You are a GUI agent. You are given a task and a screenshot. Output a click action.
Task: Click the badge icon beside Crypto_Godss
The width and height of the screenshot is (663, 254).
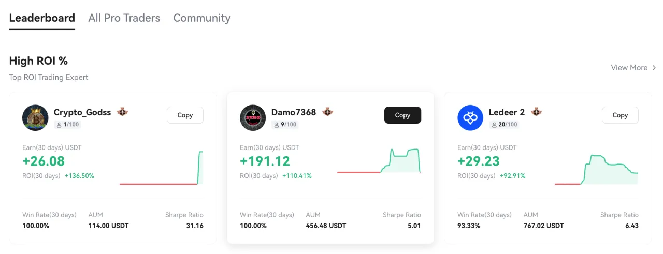click(123, 112)
